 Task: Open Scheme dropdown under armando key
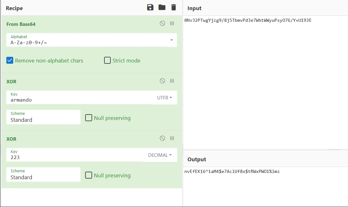coord(43,117)
